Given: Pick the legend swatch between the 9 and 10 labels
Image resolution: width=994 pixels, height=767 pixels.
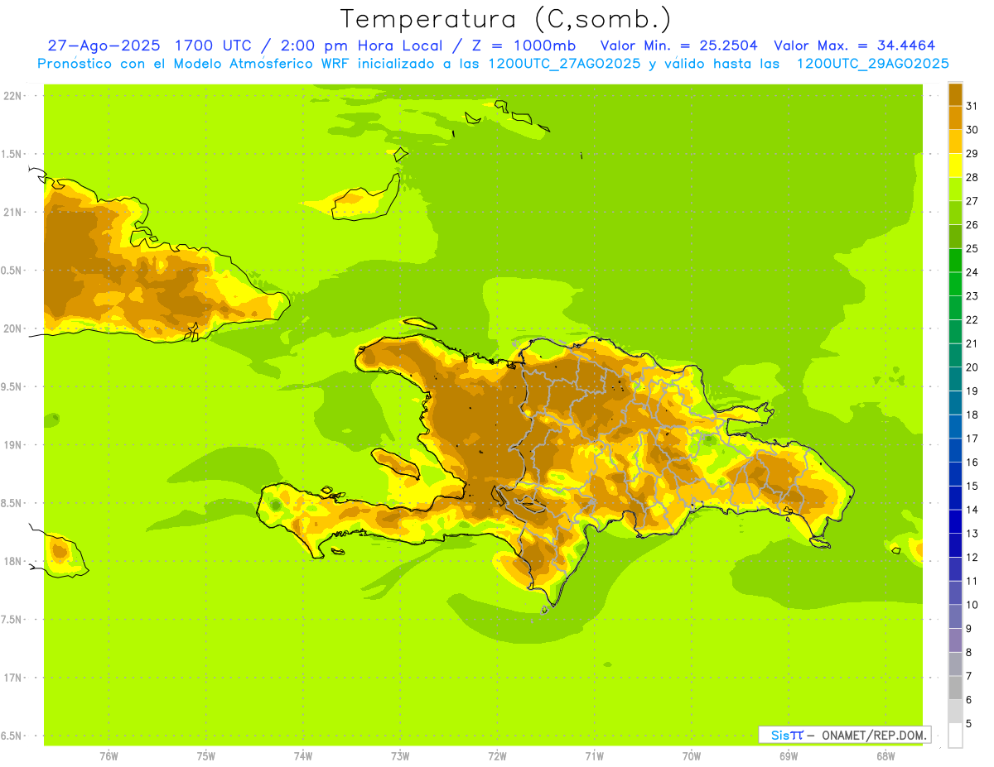Looking at the screenshot, I should click(955, 616).
